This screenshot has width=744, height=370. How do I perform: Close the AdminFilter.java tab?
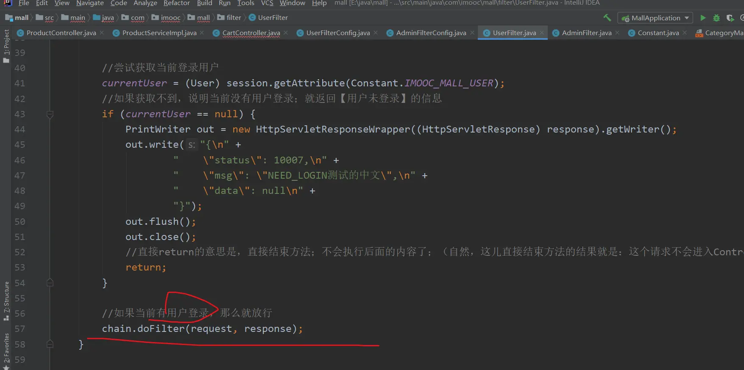(617, 33)
